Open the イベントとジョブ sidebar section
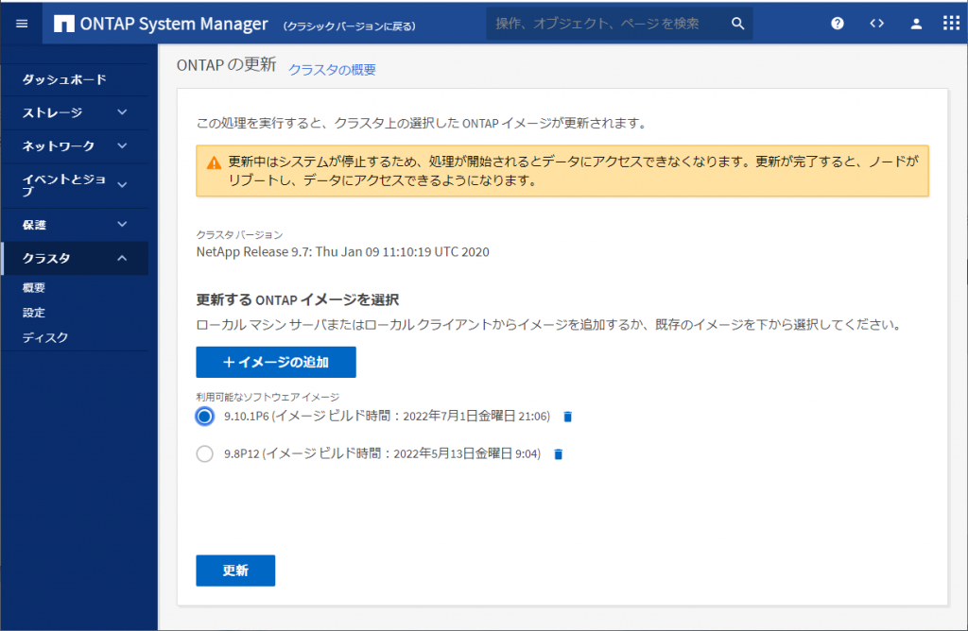Image resolution: width=968 pixels, height=631 pixels. click(75, 185)
